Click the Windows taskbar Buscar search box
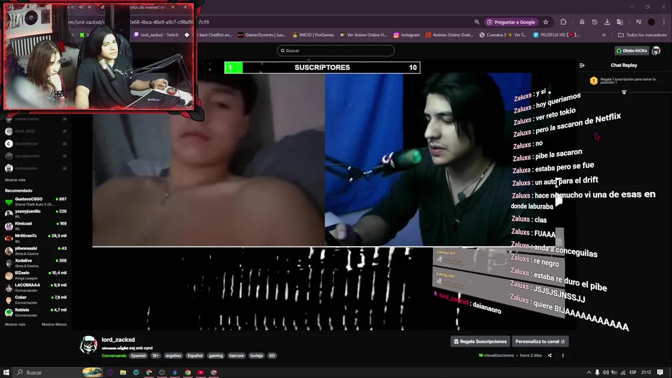The width and height of the screenshot is (672, 378). [x=58, y=372]
